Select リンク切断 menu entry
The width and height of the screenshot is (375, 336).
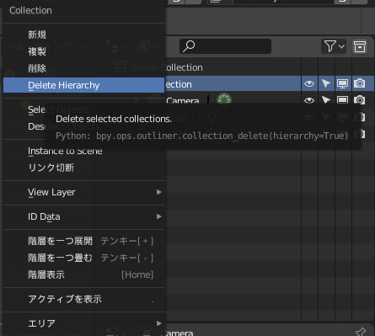pyautogui.click(x=83, y=168)
